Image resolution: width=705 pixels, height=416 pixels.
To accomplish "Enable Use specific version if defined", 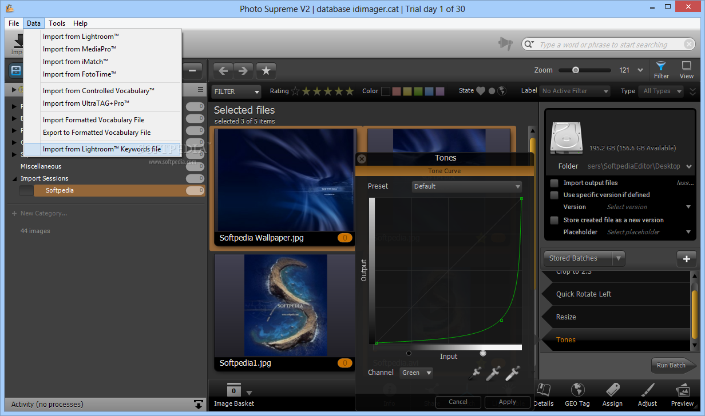I will (554, 195).
